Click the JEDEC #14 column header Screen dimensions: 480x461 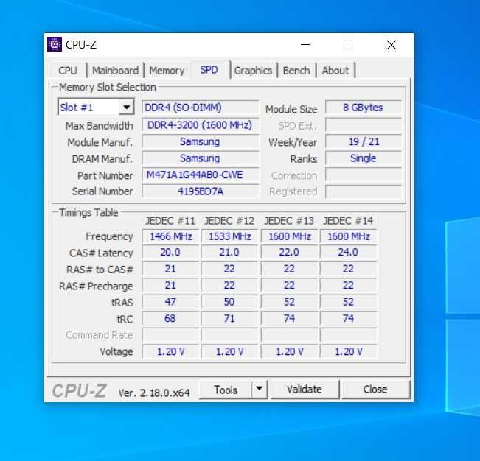tap(348, 221)
